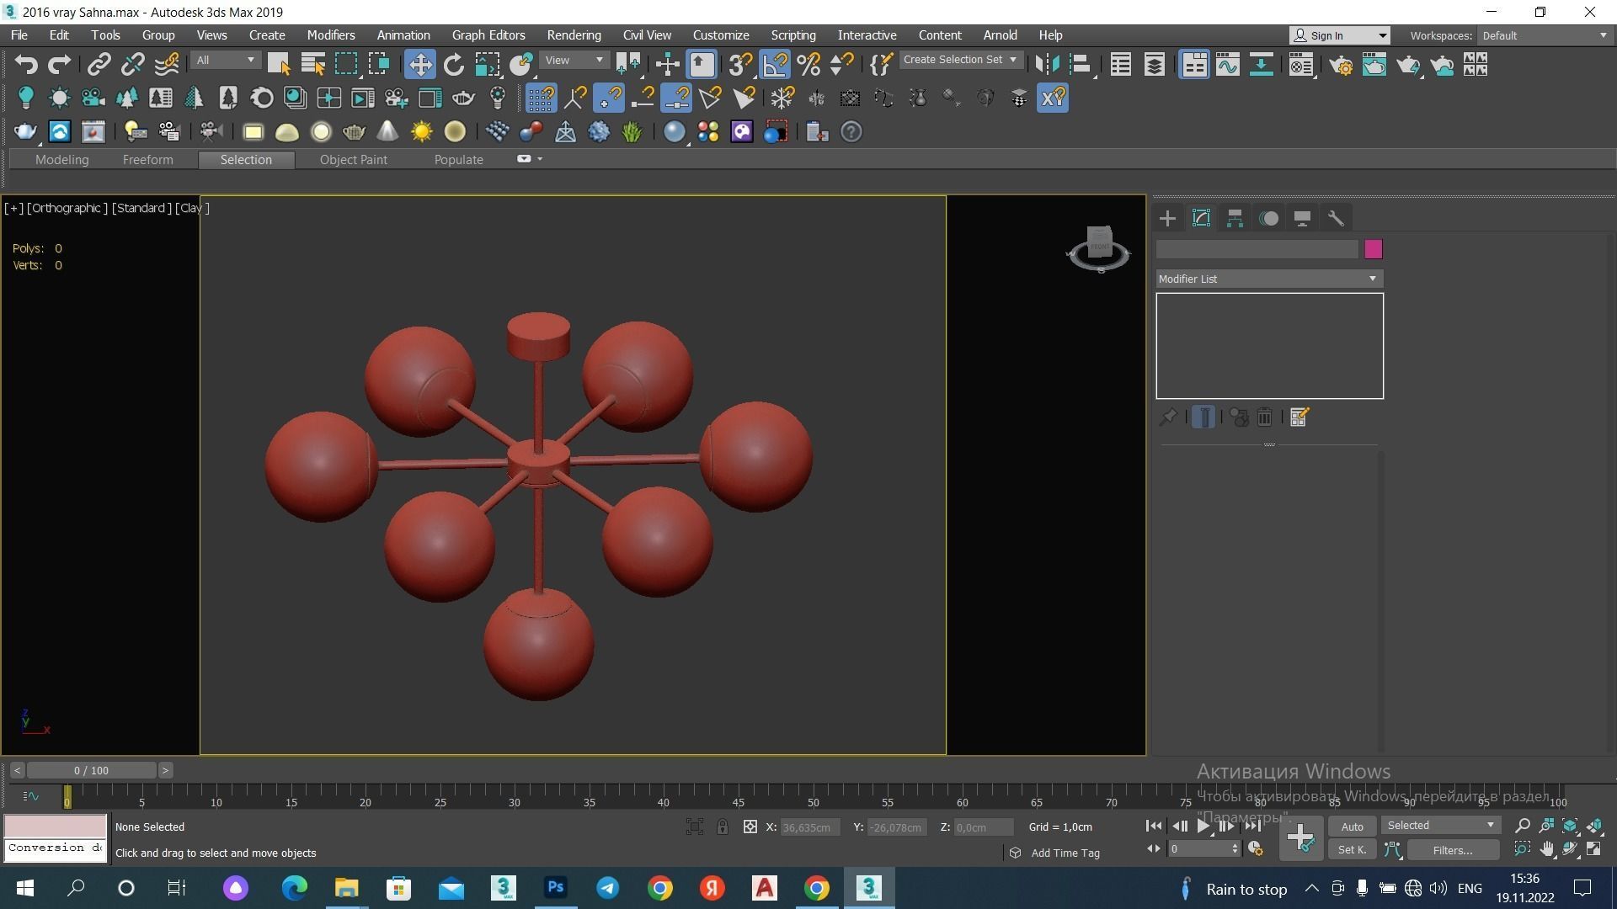Toggle Show End Result button
The height and width of the screenshot is (909, 1617).
tap(1203, 417)
